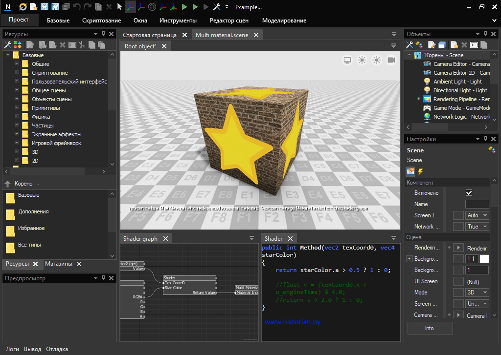The width and height of the screenshot is (501, 355).
Task: Open the events lightning icon in Настройки panel
Action: pos(420,171)
